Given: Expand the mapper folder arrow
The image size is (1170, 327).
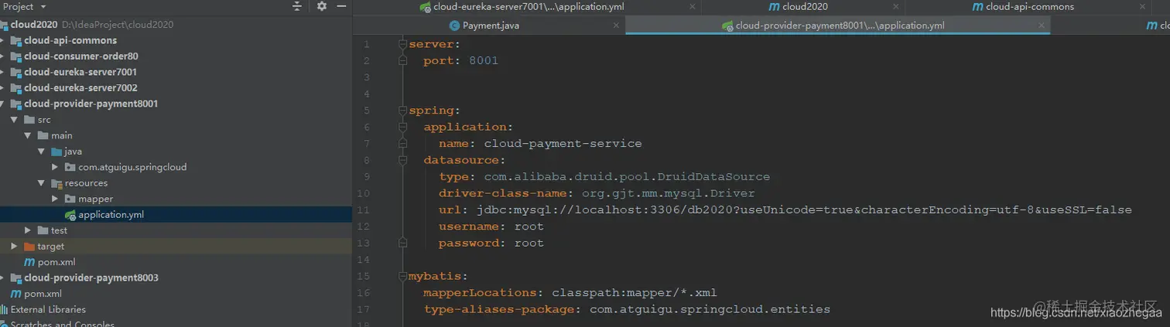Looking at the screenshot, I should (x=55, y=199).
